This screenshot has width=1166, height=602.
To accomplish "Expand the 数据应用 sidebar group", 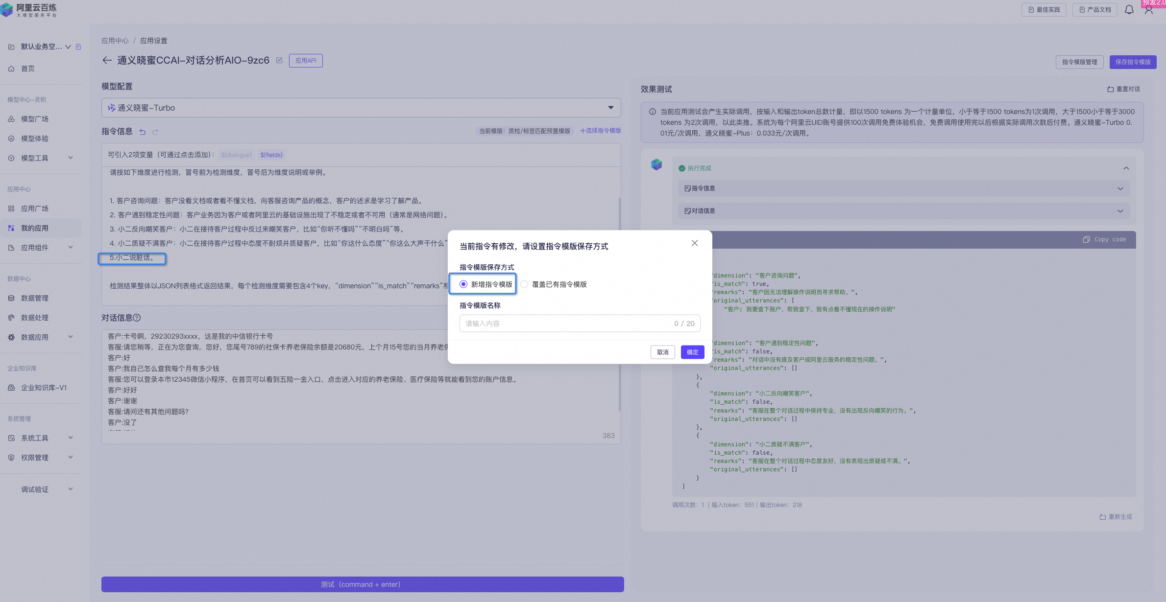I will pyautogui.click(x=71, y=337).
